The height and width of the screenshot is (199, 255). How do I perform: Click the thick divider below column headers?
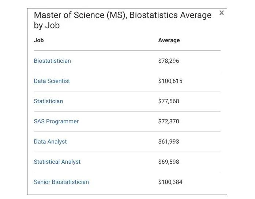pos(127,51)
